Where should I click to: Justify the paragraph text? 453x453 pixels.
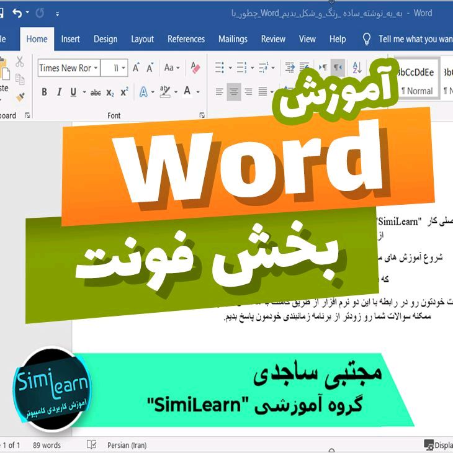[x=263, y=92]
